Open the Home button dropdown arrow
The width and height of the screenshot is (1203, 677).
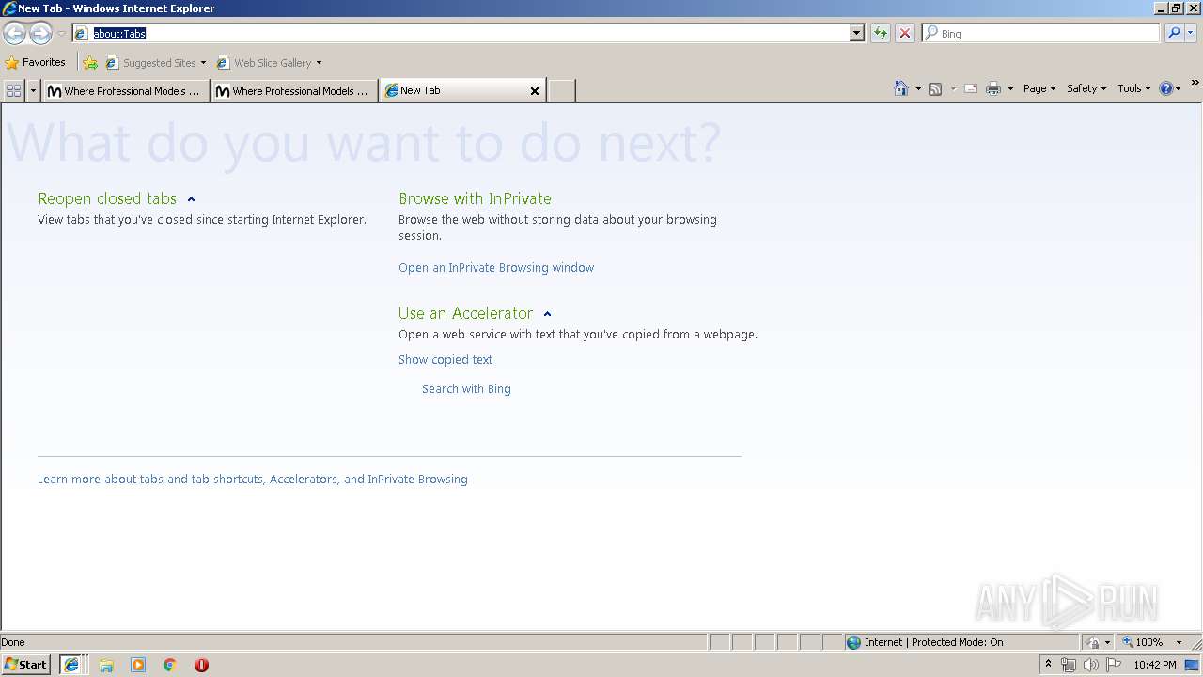[x=918, y=88]
